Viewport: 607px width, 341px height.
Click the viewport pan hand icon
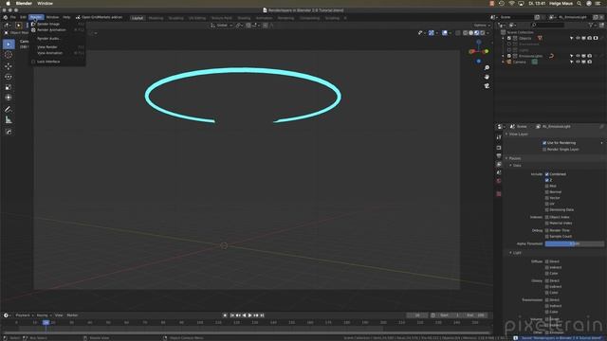tap(487, 77)
